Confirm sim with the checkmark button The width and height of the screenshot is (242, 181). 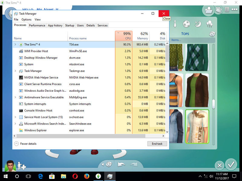click(231, 164)
